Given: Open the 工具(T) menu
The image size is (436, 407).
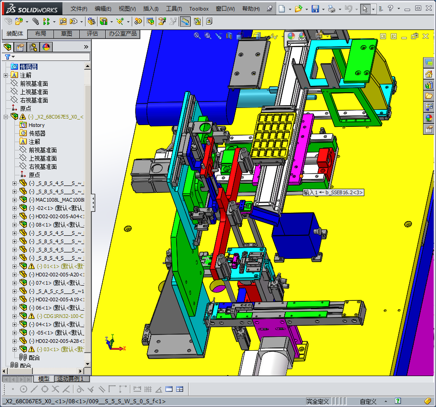Looking at the screenshot, I should 174,9.
